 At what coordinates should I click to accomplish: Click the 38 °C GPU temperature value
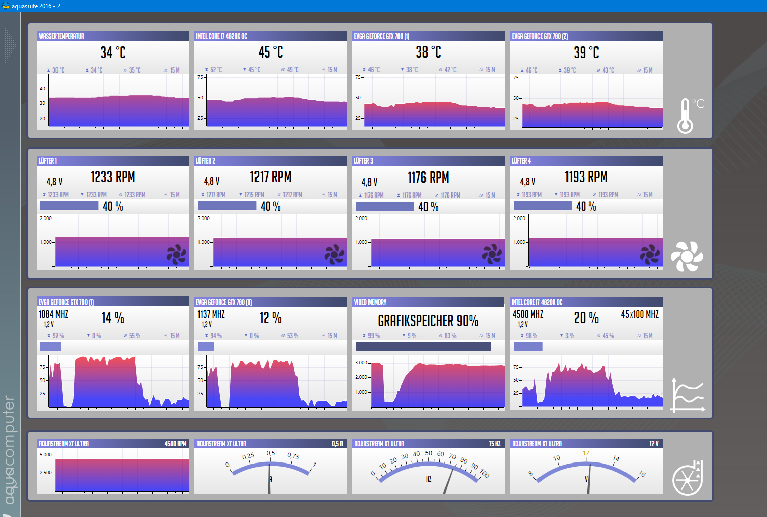(x=429, y=52)
